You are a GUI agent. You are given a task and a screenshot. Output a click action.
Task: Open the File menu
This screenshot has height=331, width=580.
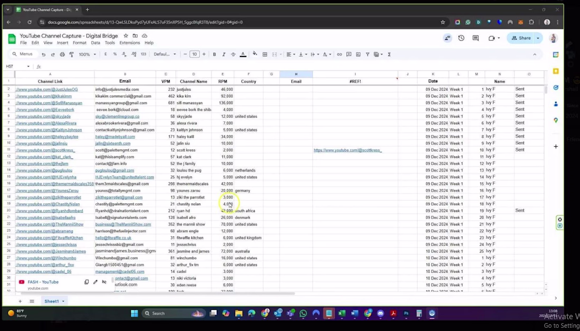click(23, 43)
